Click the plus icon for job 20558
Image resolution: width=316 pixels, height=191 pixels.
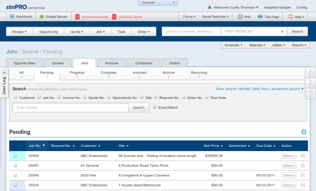coord(303,156)
